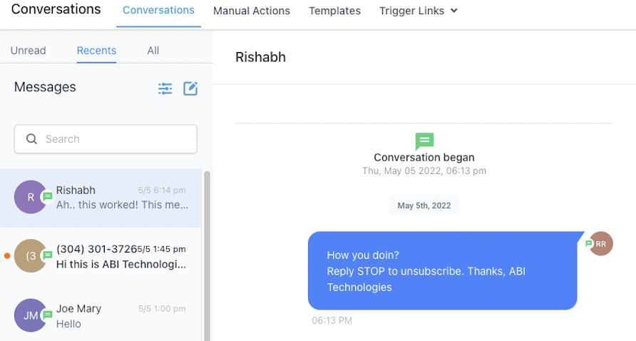
Task: Switch to the Unread tab
Action: pos(28,51)
